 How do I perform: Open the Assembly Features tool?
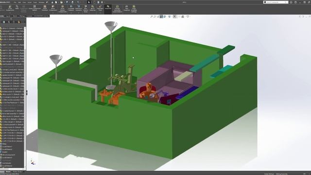71,8
